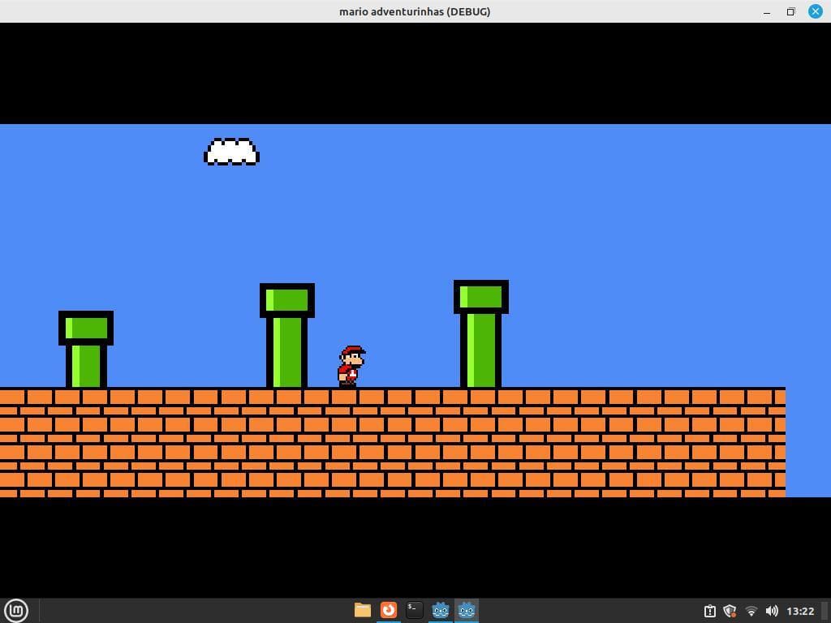Open the Wi-Fi network tray icon
Viewport: 831px width, 623px height.
click(751, 611)
